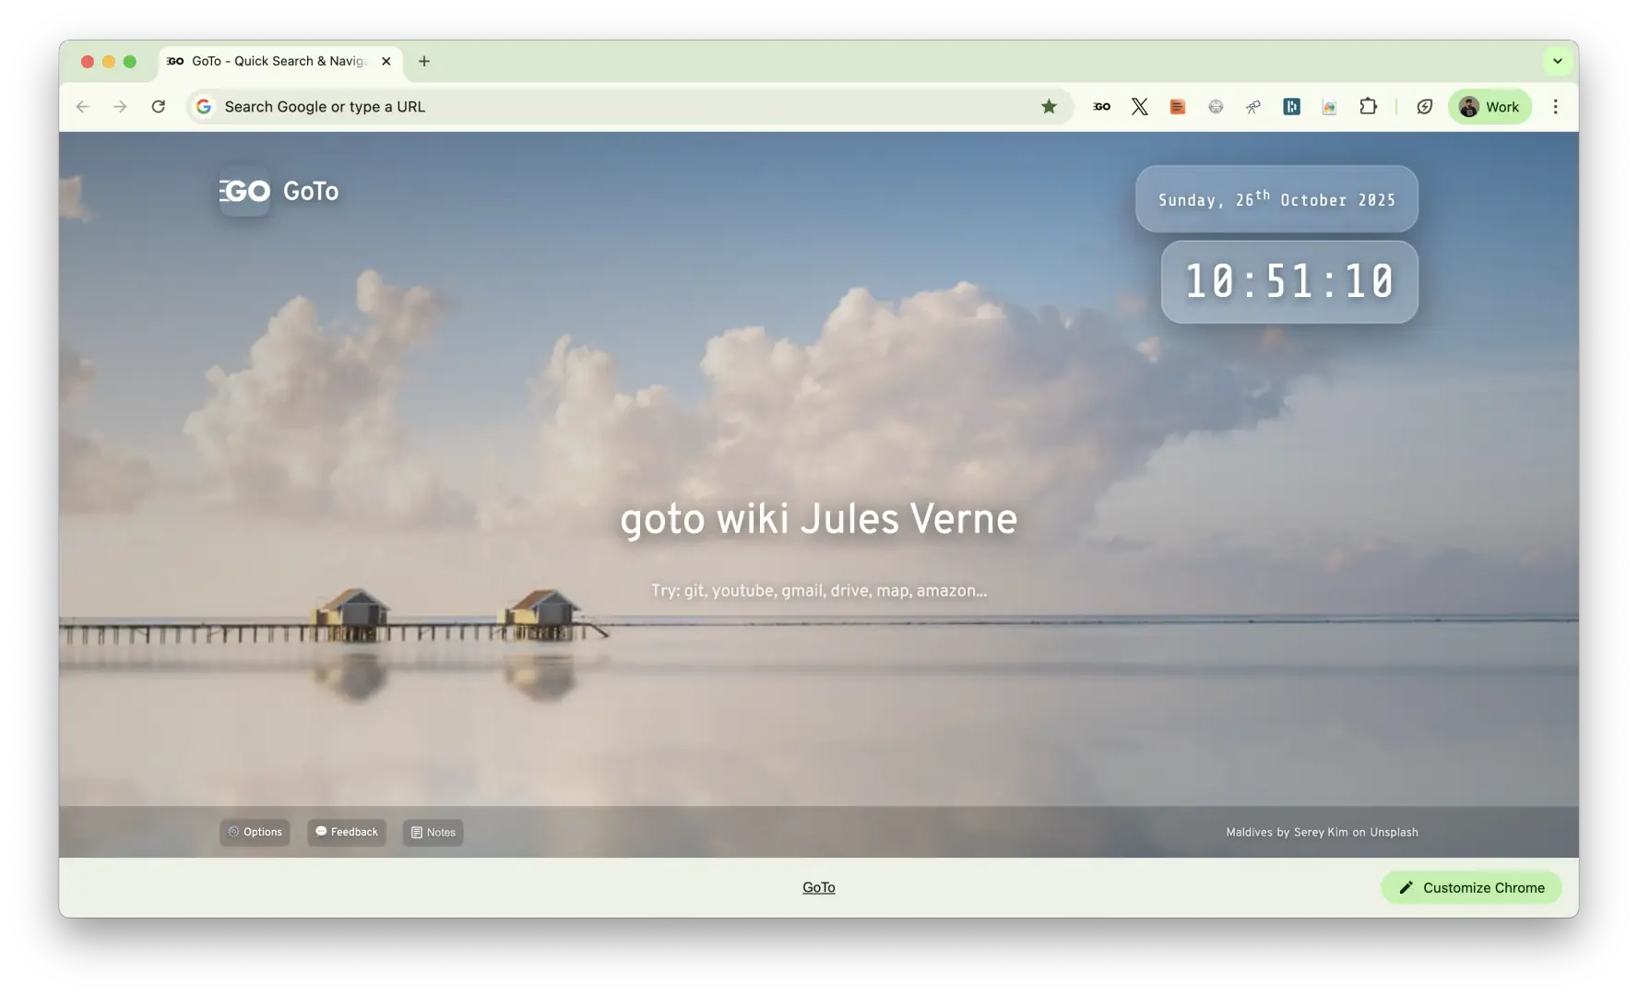Send Feedback via the Feedback button

(x=346, y=832)
